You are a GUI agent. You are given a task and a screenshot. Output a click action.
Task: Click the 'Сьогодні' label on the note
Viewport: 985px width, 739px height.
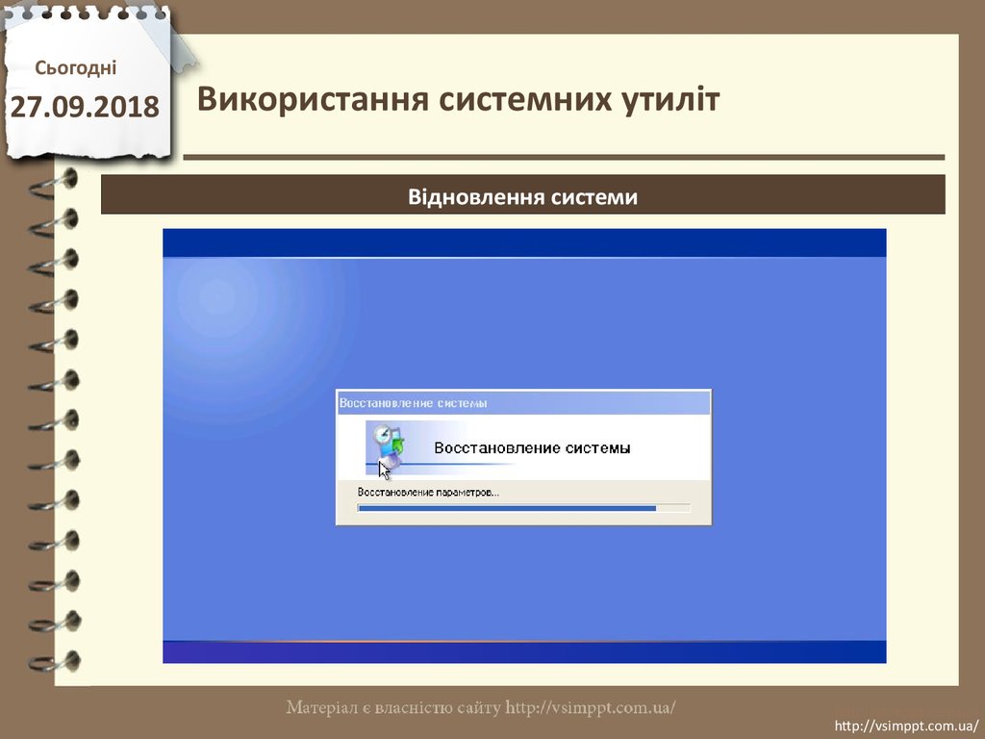(x=76, y=67)
